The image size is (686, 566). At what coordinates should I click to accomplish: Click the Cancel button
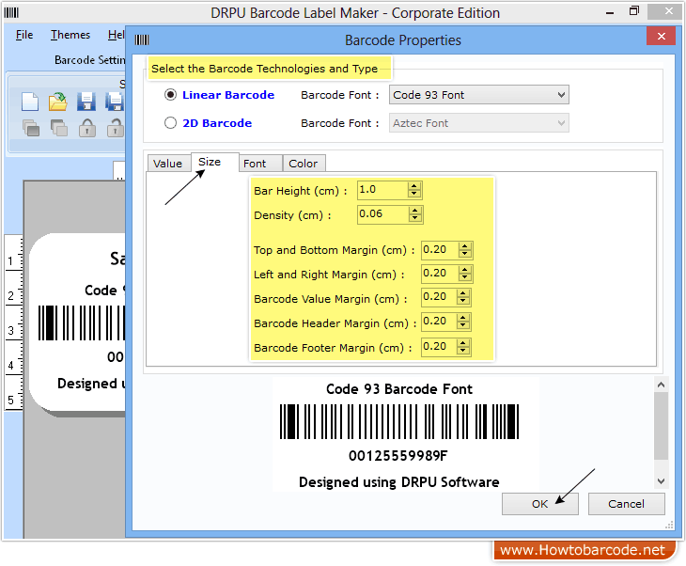coord(626,504)
